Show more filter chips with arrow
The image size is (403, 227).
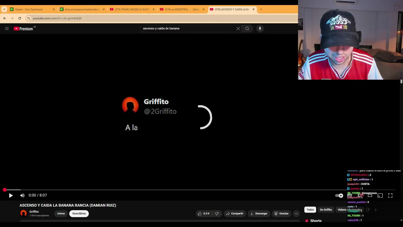[x=375, y=210]
